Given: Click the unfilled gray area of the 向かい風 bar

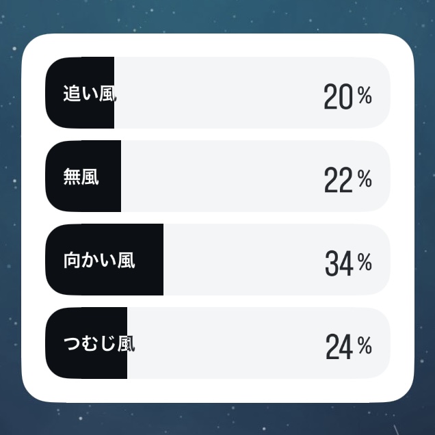Looking at the screenshot, I should point(239,260).
